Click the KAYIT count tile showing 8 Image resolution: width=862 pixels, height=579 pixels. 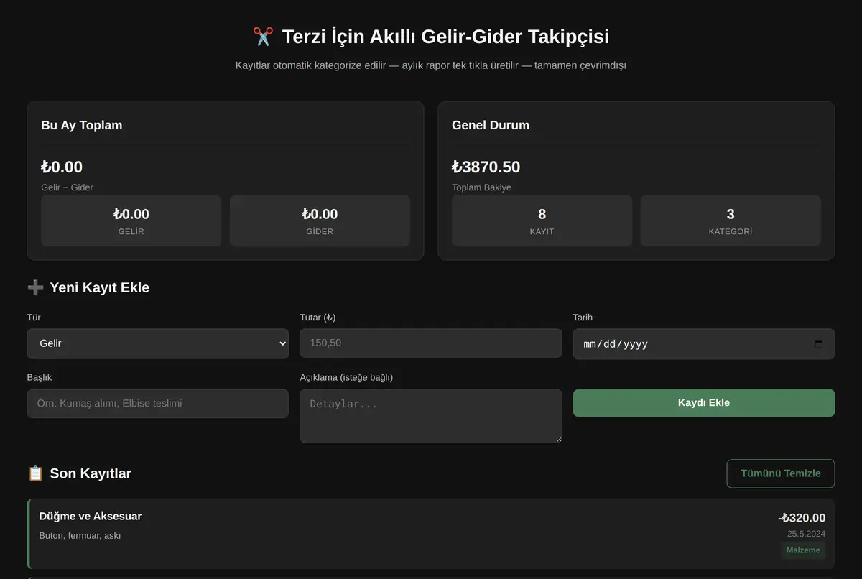542,221
